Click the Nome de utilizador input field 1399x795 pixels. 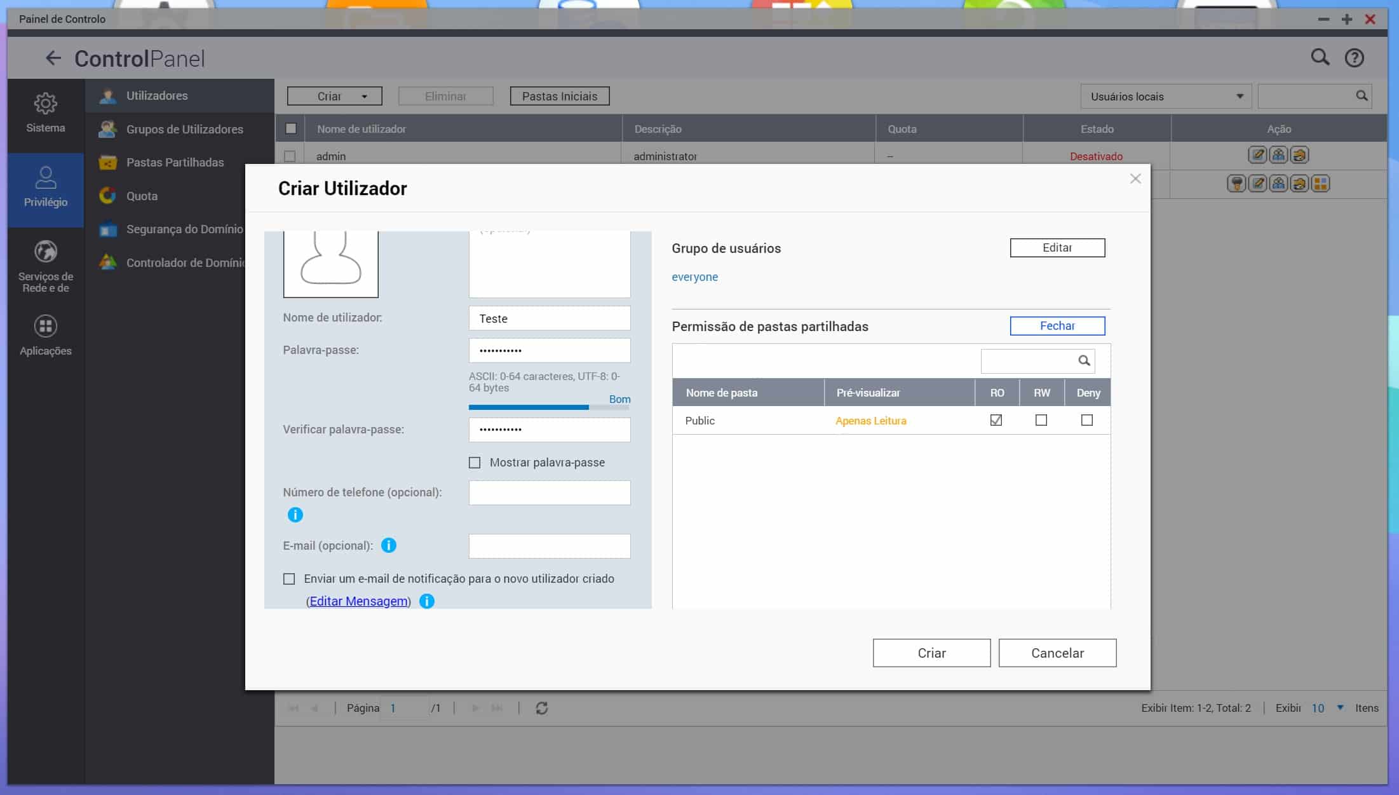click(549, 318)
